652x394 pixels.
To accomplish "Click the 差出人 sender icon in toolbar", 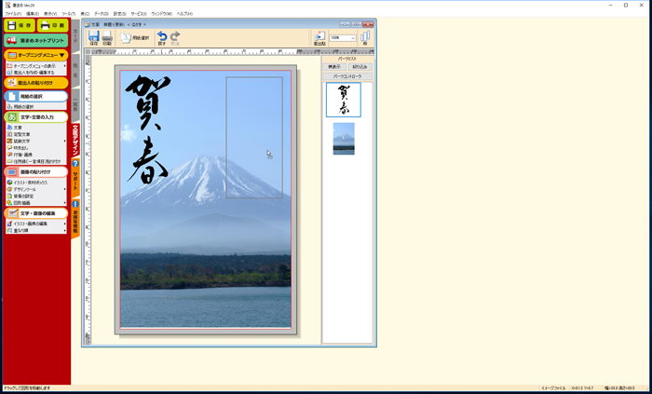I will [x=319, y=37].
